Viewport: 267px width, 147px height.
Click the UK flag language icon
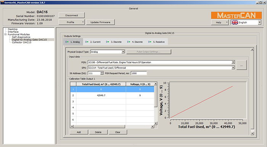click(x=235, y=22)
